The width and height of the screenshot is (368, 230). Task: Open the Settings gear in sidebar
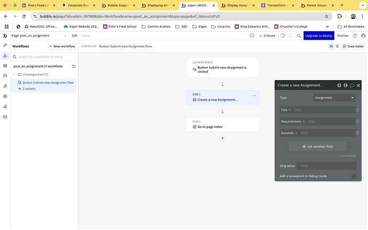[x=5, y=97]
